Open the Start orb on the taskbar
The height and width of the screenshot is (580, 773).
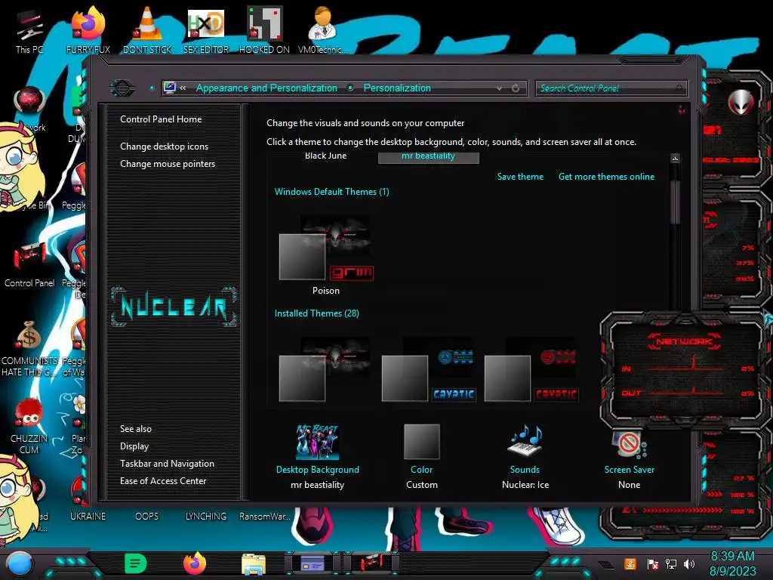(x=19, y=563)
